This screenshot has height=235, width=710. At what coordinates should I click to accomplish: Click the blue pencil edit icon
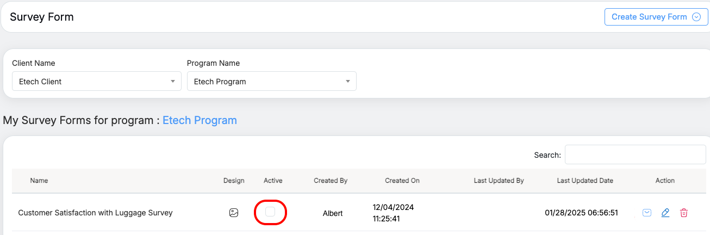pyautogui.click(x=665, y=213)
